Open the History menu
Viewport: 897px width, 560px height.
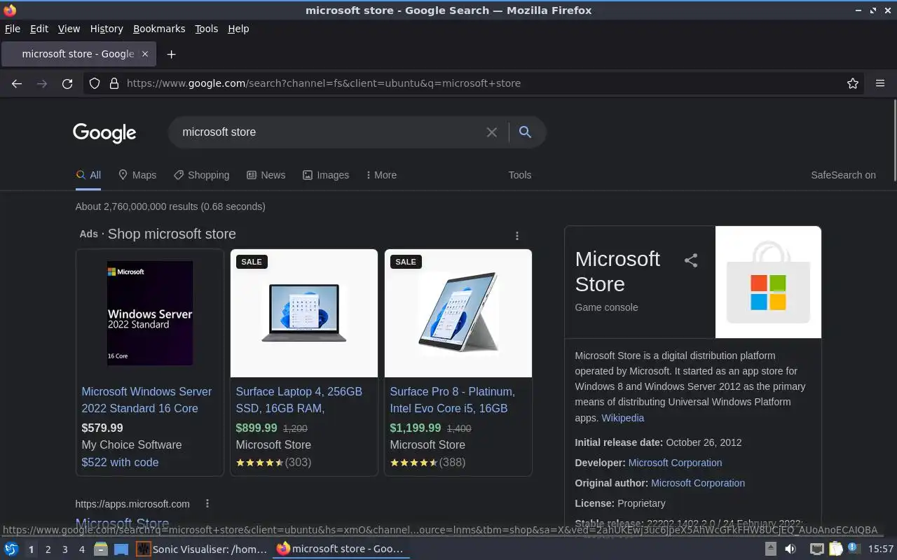pyautogui.click(x=107, y=29)
